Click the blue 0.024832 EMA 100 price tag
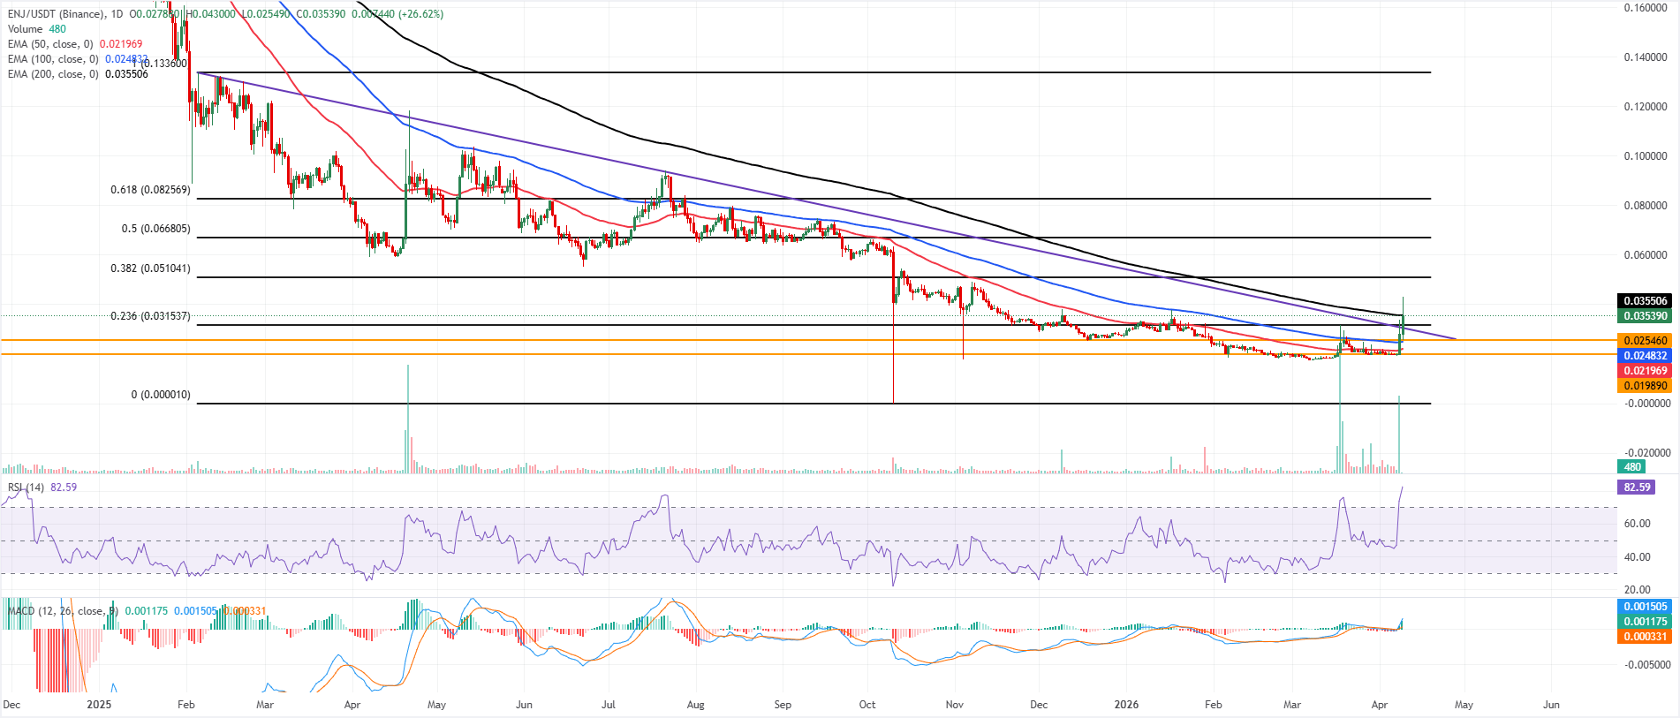 [x=1645, y=356]
